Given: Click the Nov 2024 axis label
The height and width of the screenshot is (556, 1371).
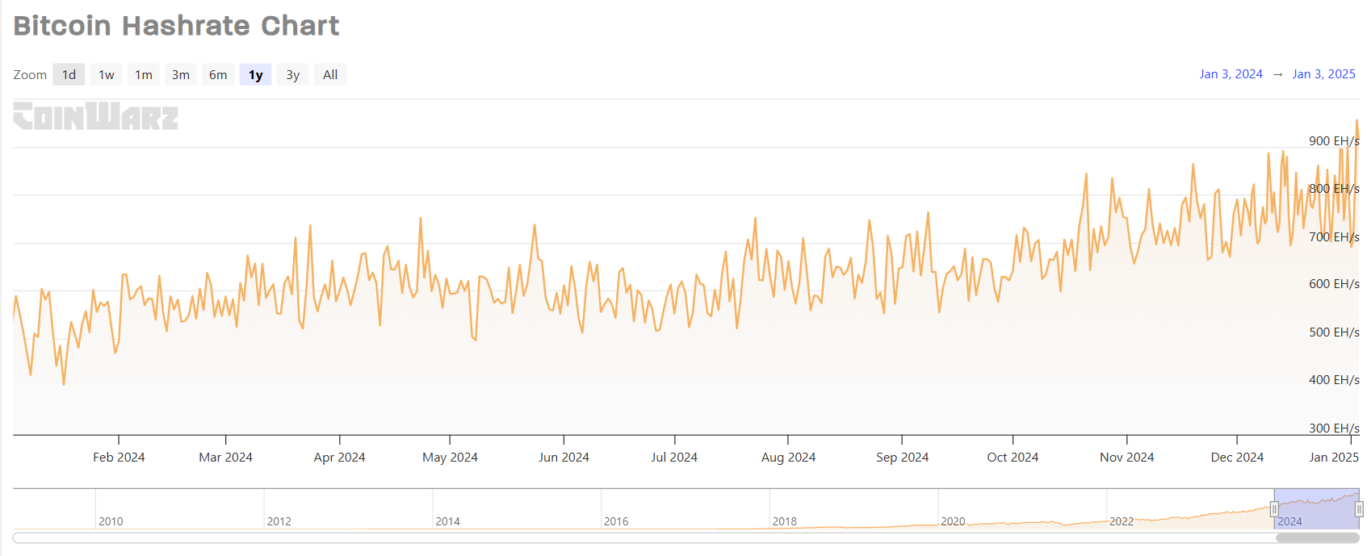Looking at the screenshot, I should pyautogui.click(x=1126, y=458).
